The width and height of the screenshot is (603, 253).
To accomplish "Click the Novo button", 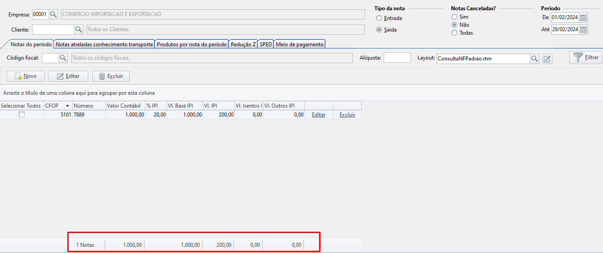I will [25, 76].
